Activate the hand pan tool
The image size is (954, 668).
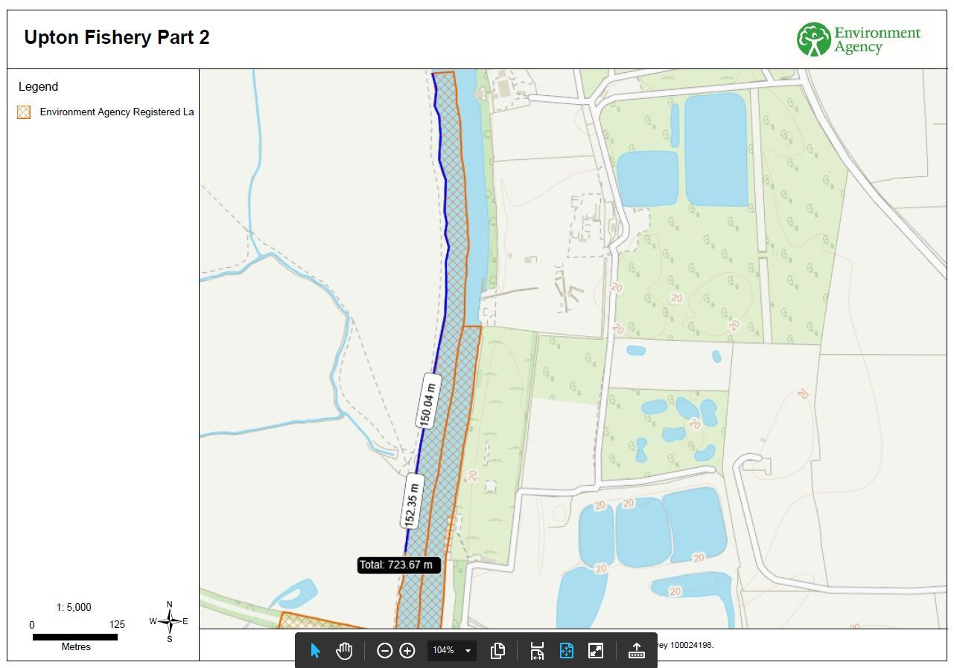pyautogui.click(x=343, y=651)
